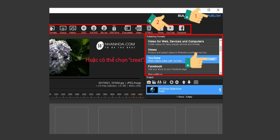Click the "4608 x 2592" dimensions text
Image resolution: width=280 pixels, height=140 pixels.
135,86
